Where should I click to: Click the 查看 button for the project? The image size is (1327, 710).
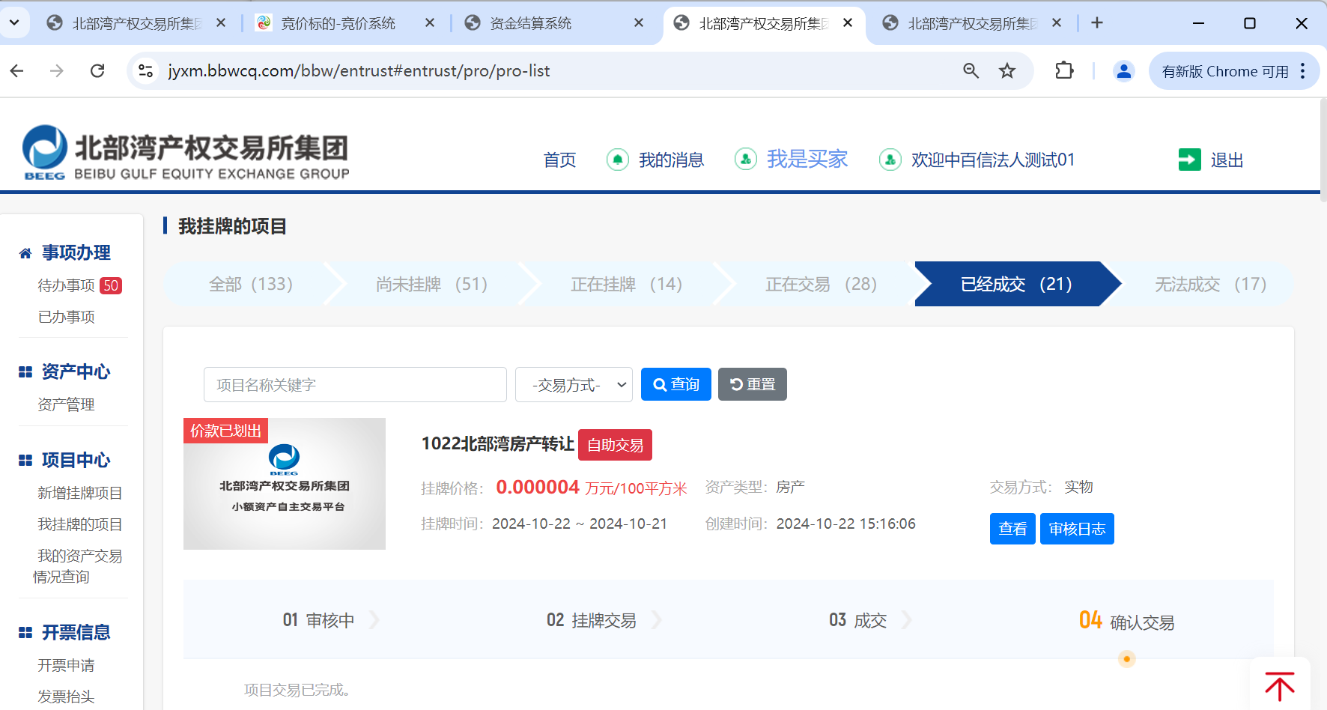pyautogui.click(x=1012, y=529)
